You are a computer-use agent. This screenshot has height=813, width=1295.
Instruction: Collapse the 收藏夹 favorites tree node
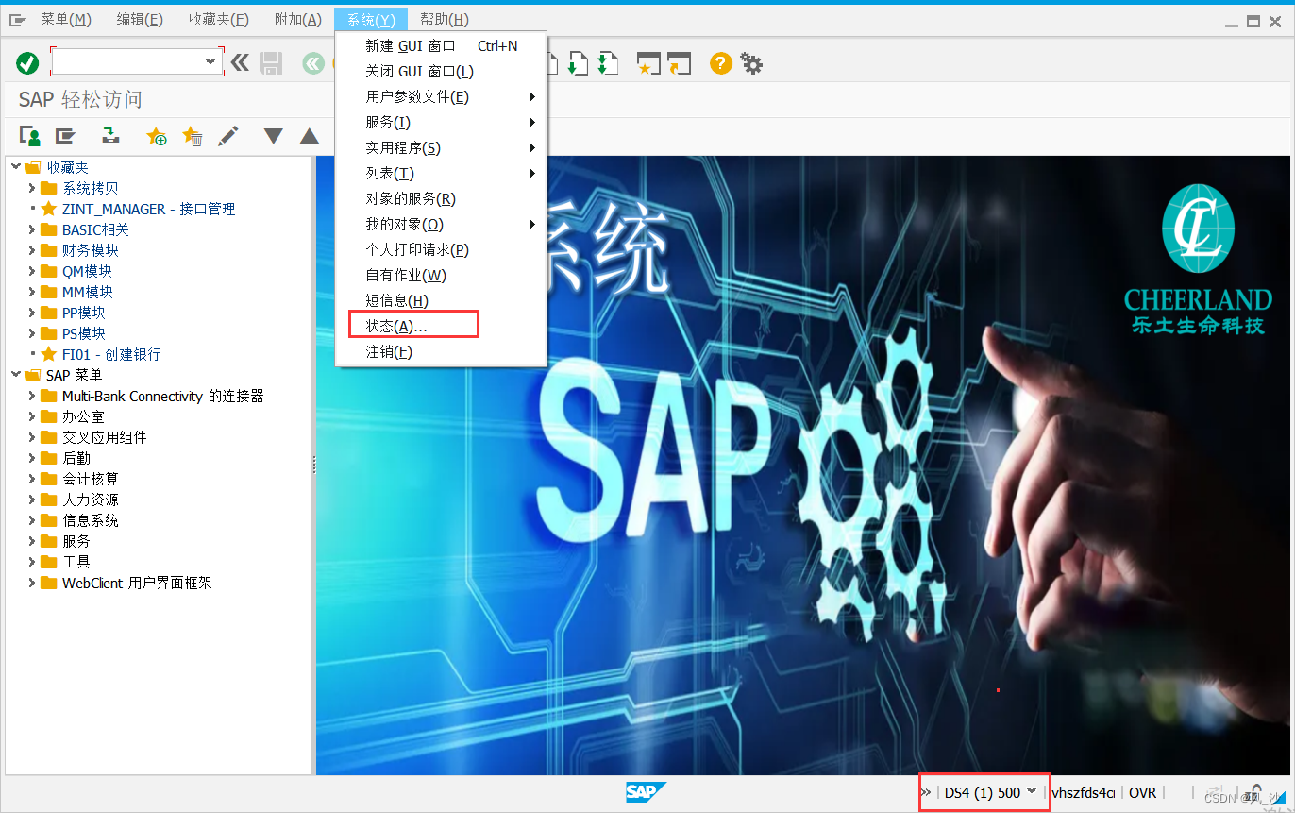click(x=15, y=167)
